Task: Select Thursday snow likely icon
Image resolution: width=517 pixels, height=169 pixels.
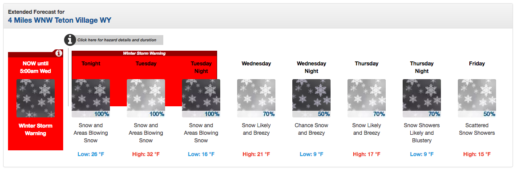Action: (366, 98)
